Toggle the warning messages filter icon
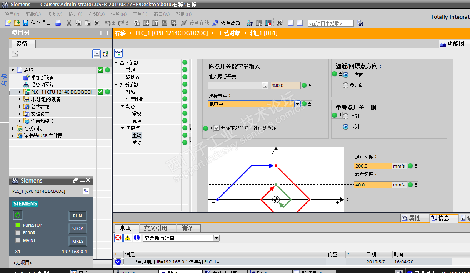This screenshot has width=470, height=273. click(x=128, y=238)
